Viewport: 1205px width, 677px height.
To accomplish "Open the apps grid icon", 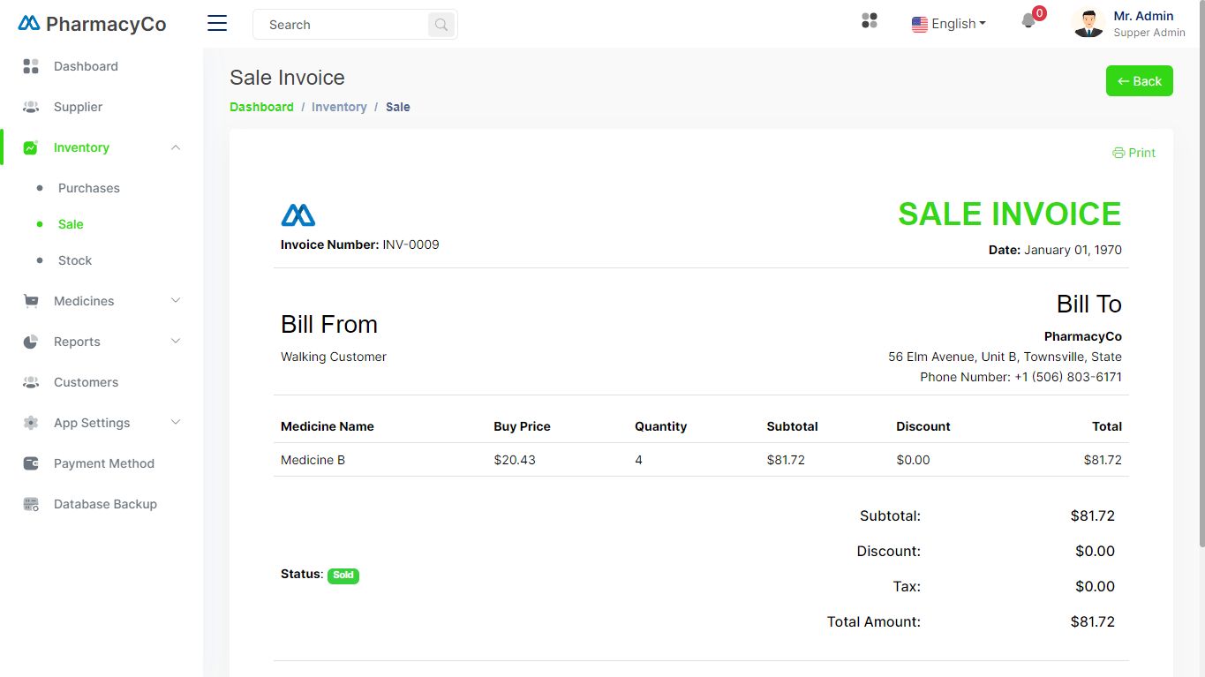I will (x=870, y=21).
